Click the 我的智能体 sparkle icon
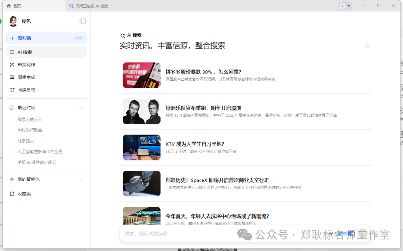Viewport: 403px width, 251px height. point(12,179)
